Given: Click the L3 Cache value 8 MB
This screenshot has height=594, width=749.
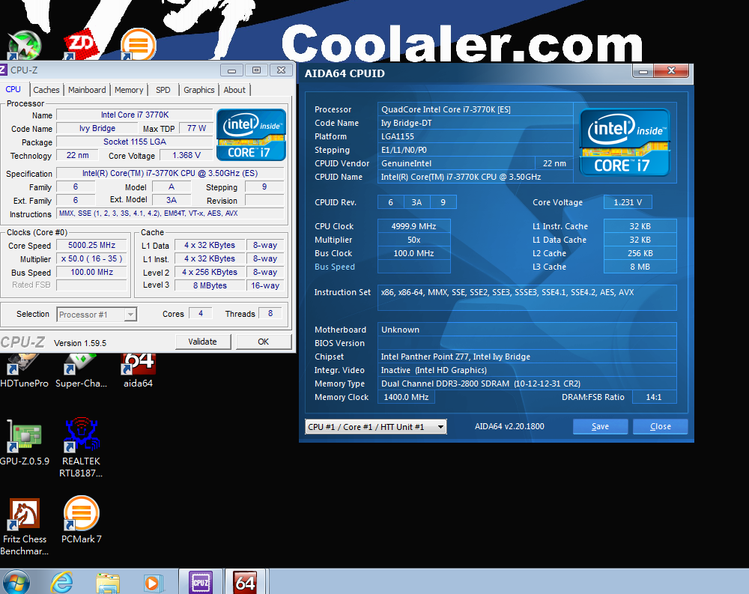Looking at the screenshot, I should [640, 267].
